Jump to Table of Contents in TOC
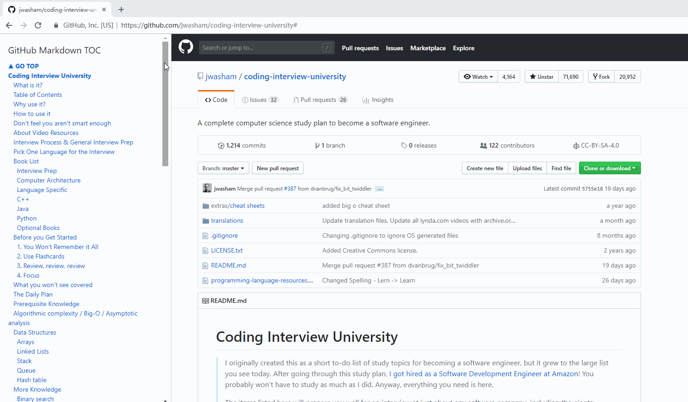The height and width of the screenshot is (402, 688). click(x=38, y=95)
